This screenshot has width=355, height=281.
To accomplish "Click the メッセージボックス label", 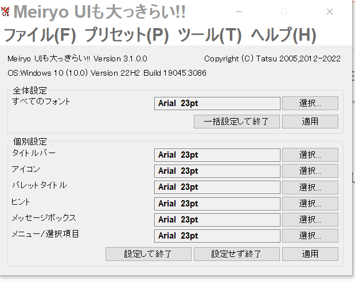I will [x=44, y=217].
